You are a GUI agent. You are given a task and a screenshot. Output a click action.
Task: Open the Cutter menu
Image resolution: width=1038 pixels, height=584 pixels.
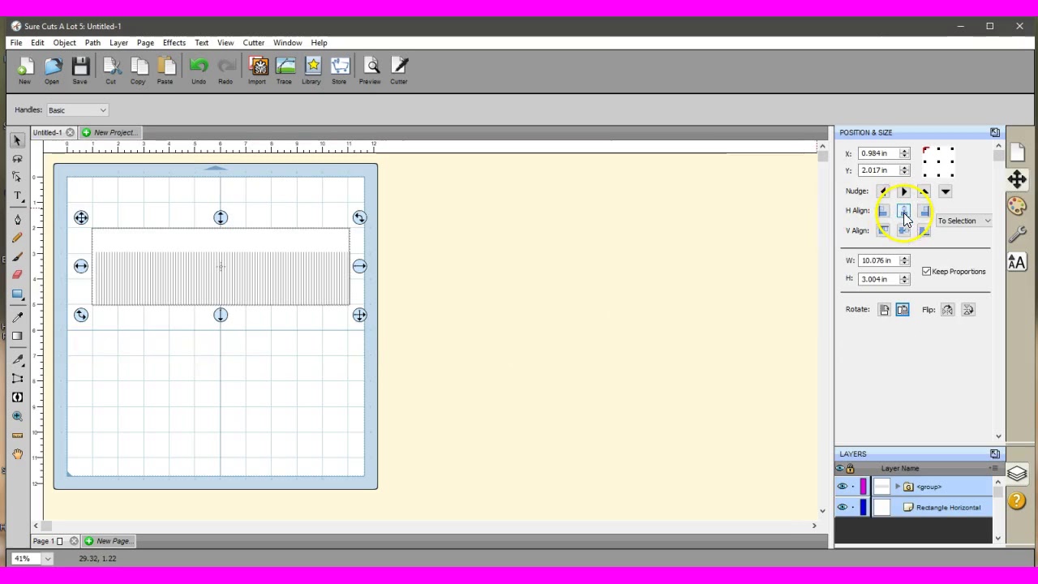coord(253,43)
